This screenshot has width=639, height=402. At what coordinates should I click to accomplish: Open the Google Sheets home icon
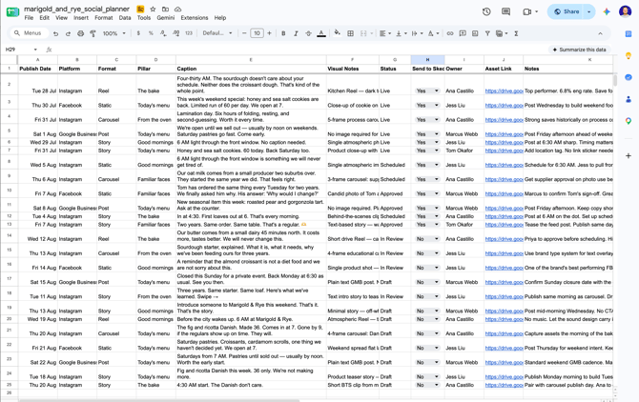tap(12, 12)
